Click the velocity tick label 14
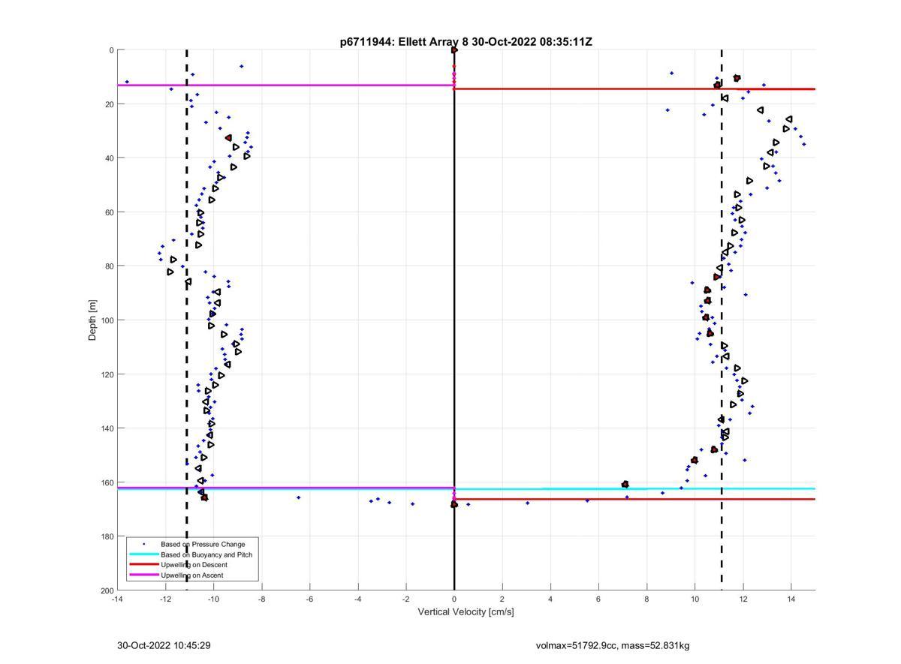This screenshot has height=664, width=901. click(x=791, y=599)
